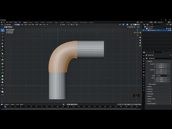Open the Global transform orientation dropdown
Screen dimensions: 172x129
point(63,24)
